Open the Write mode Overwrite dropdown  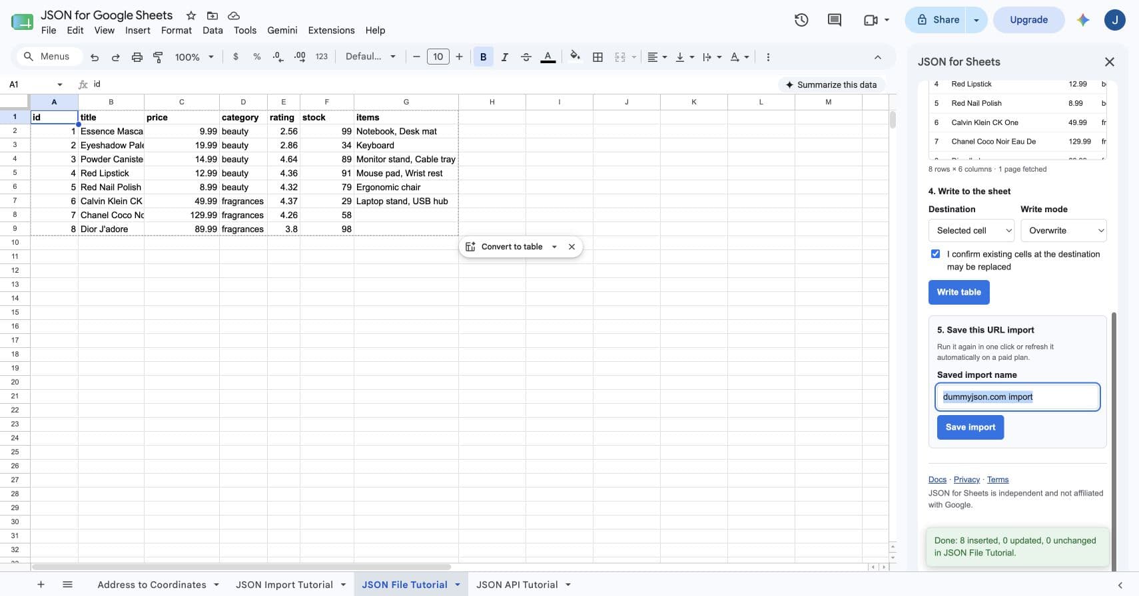click(x=1063, y=230)
